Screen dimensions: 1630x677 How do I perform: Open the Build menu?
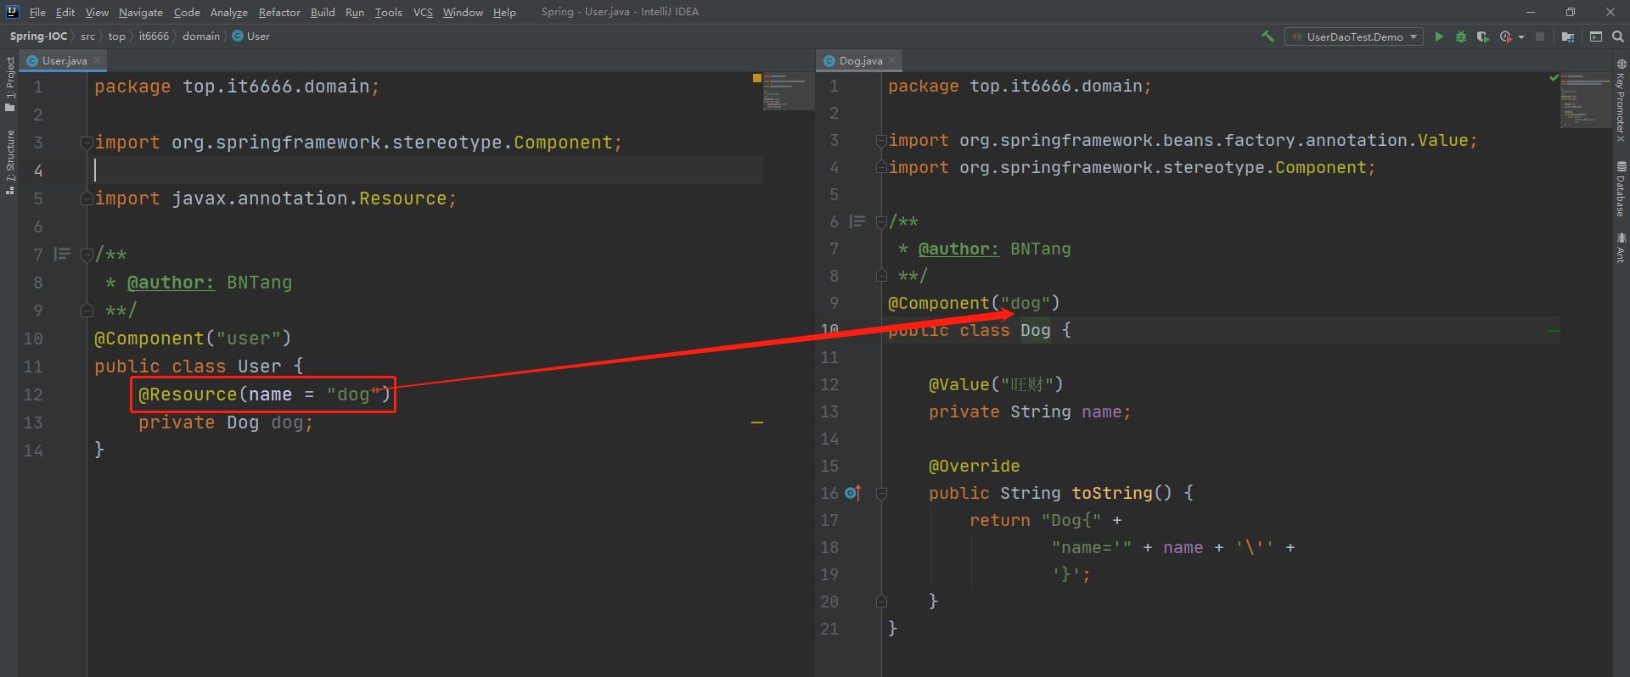(x=323, y=12)
